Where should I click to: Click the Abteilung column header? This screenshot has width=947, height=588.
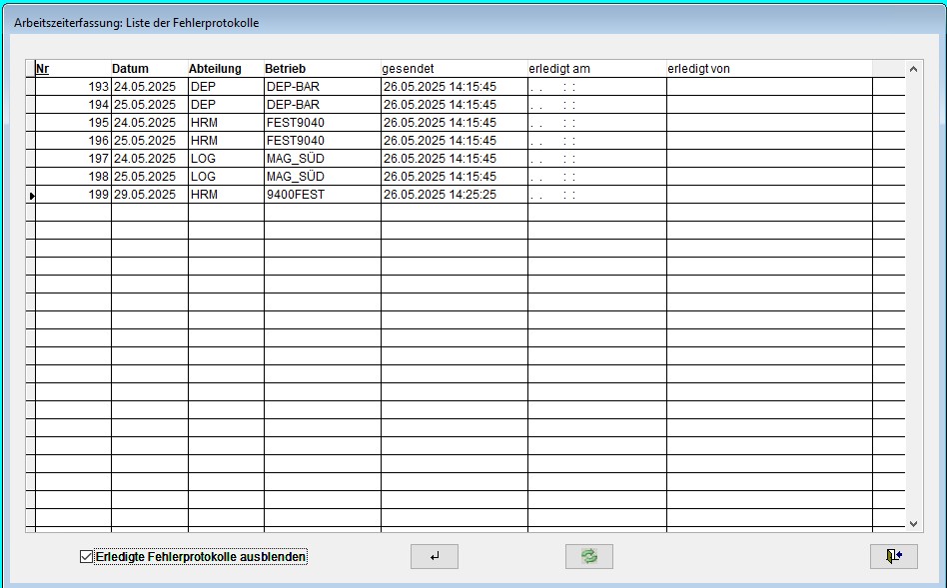[226, 69]
